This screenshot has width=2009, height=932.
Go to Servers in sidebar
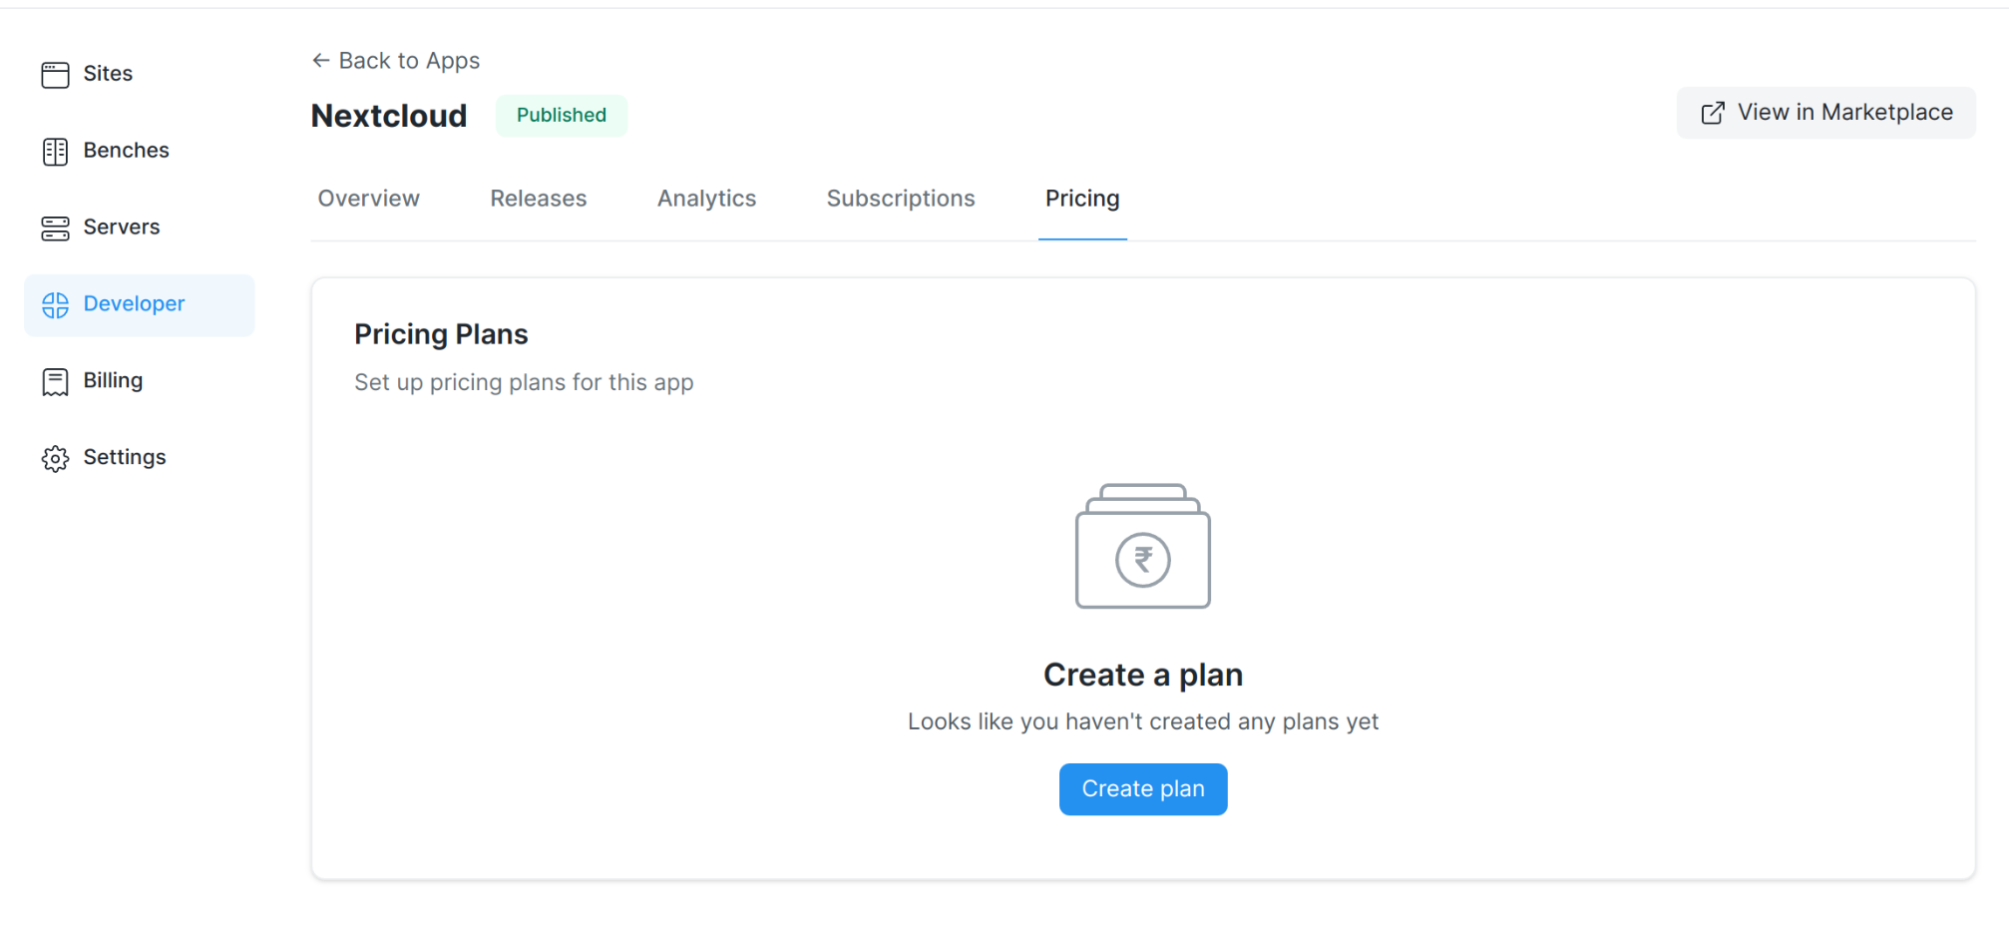[x=140, y=228]
